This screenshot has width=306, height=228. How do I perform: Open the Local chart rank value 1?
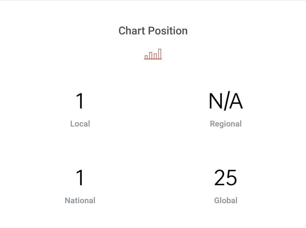coord(80,101)
